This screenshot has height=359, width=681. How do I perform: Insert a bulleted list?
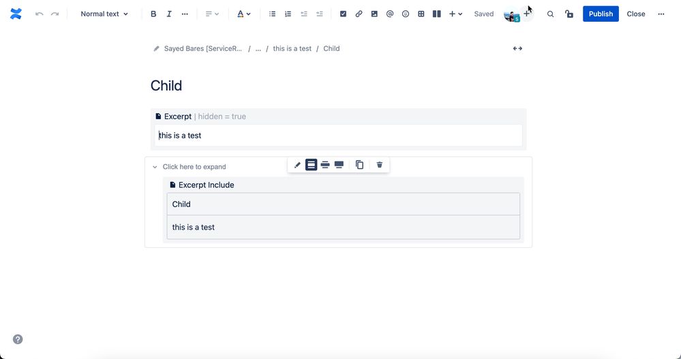coord(272,14)
